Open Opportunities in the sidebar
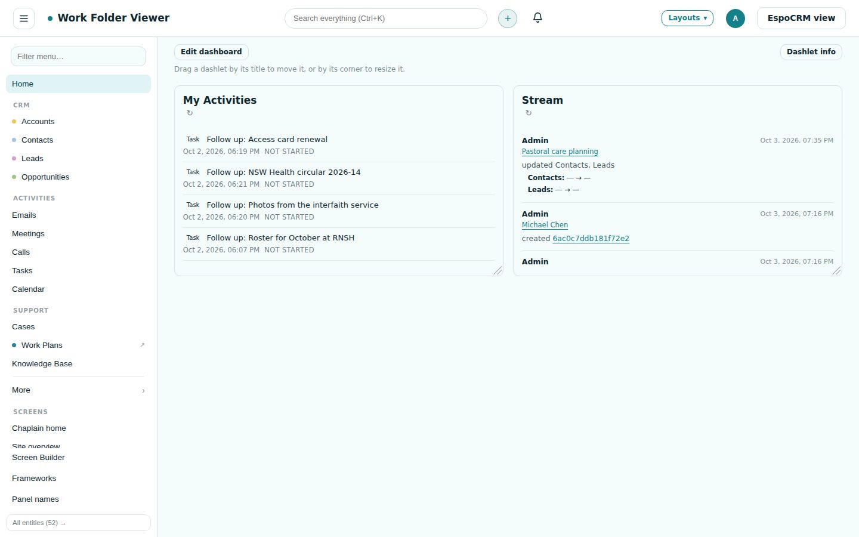Viewport: 859px width, 537px height. [78, 177]
